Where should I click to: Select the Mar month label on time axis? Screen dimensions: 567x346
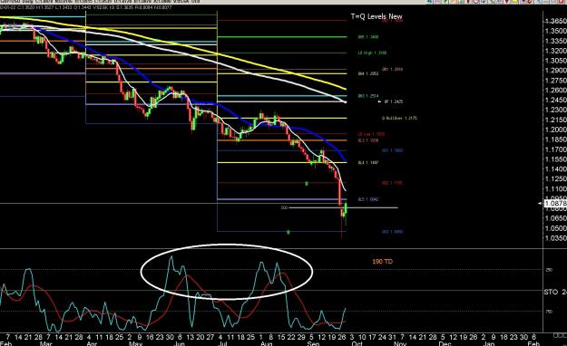(x=46, y=343)
